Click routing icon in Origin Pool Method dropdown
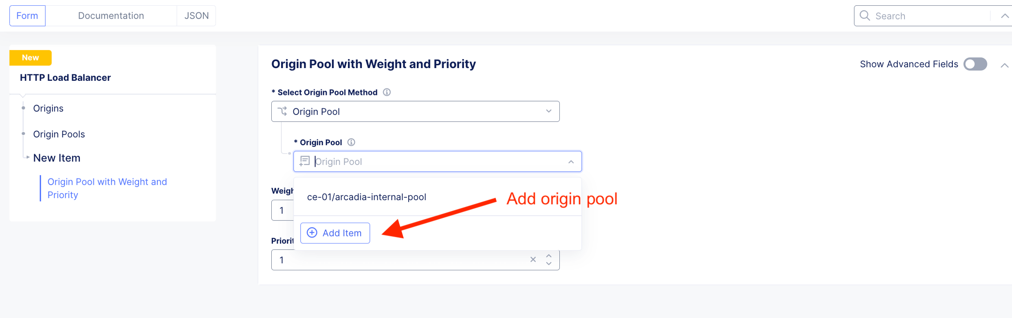1012x318 pixels. point(282,111)
